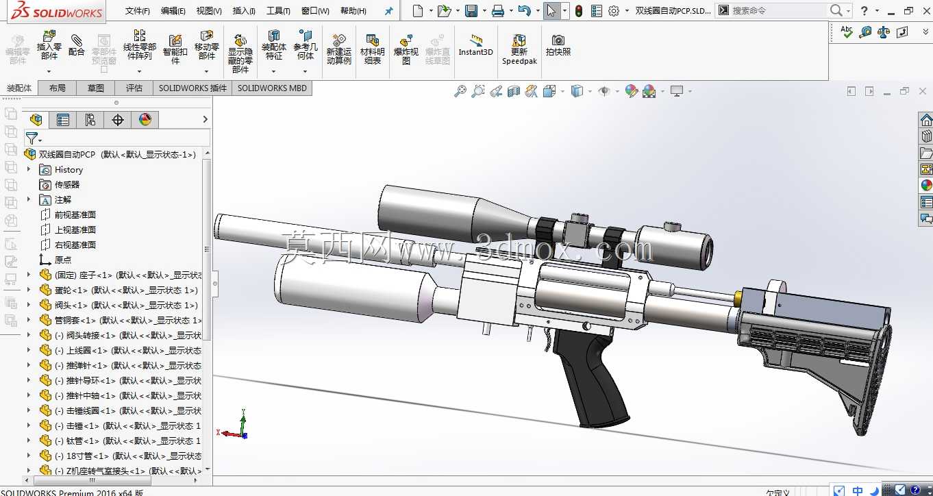The width and height of the screenshot is (933, 496).
Task: Open Insert Components dropdown arrow
Action: click(x=49, y=71)
